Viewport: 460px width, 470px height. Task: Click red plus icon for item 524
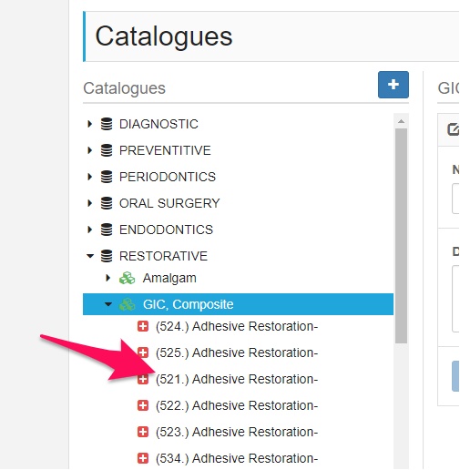click(x=143, y=326)
